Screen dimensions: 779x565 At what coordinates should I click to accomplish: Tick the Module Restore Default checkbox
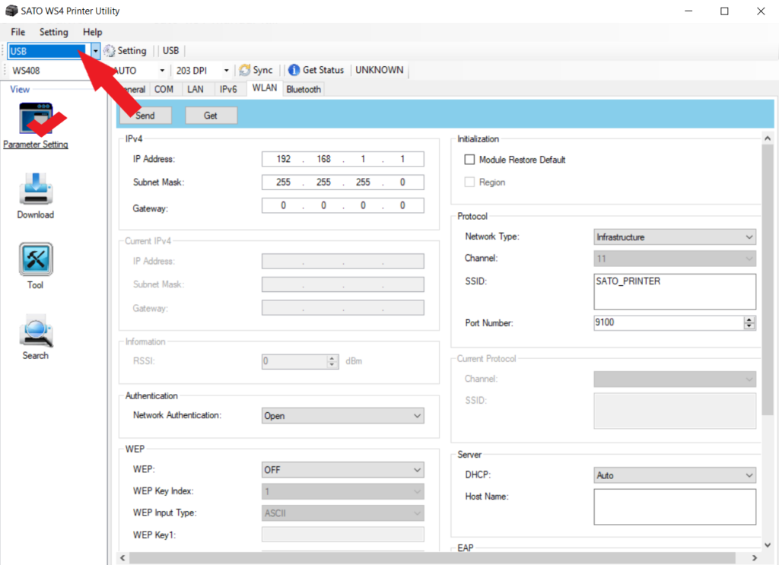pos(469,160)
